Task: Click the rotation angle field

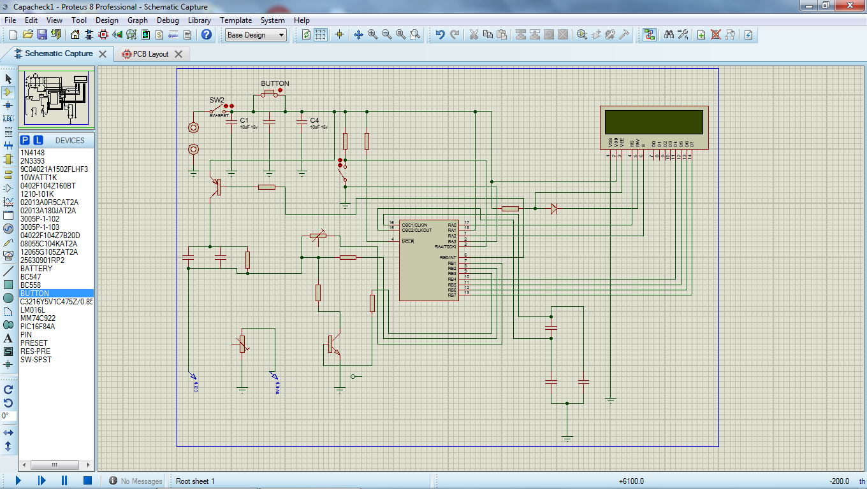Action: coord(9,416)
